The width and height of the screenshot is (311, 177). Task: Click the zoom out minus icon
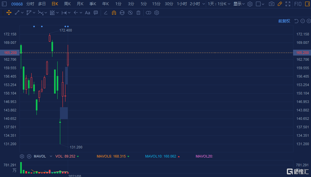click(303, 21)
